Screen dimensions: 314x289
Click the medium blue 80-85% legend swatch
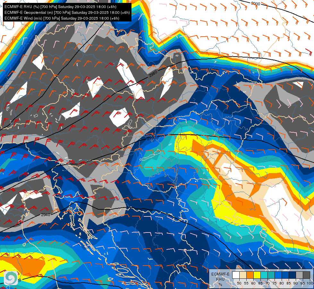tap(285, 275)
